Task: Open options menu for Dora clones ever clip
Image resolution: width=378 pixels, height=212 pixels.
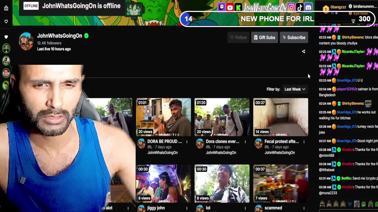Action: [245, 142]
